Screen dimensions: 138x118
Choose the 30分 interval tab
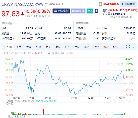[106, 47]
